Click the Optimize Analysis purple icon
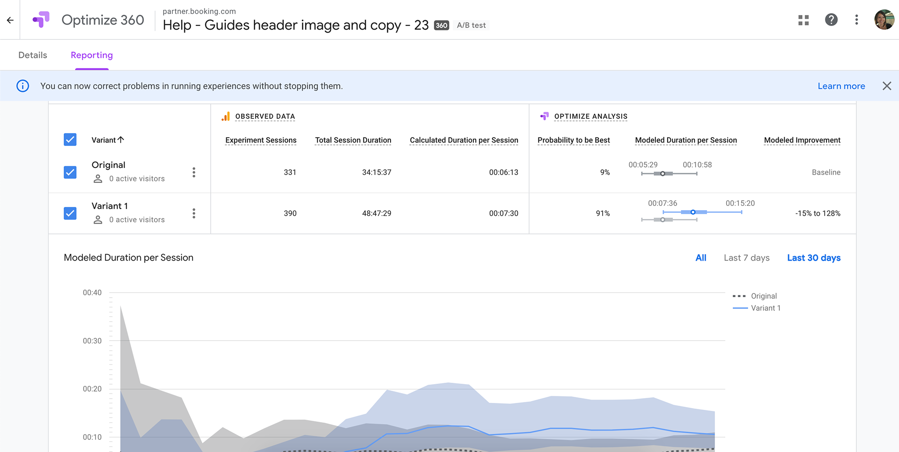 point(545,116)
